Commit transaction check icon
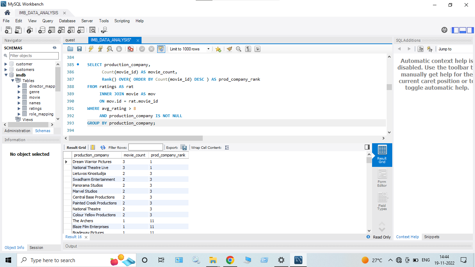This screenshot has width=475, height=267. tap(142, 49)
